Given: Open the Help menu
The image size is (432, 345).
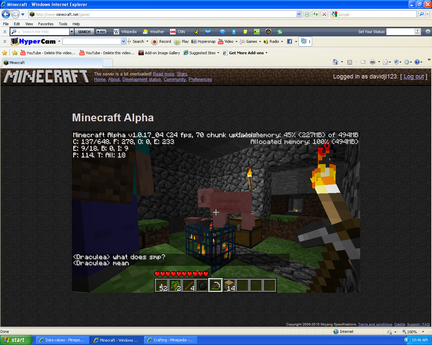Looking at the screenshot, I should point(76,24).
